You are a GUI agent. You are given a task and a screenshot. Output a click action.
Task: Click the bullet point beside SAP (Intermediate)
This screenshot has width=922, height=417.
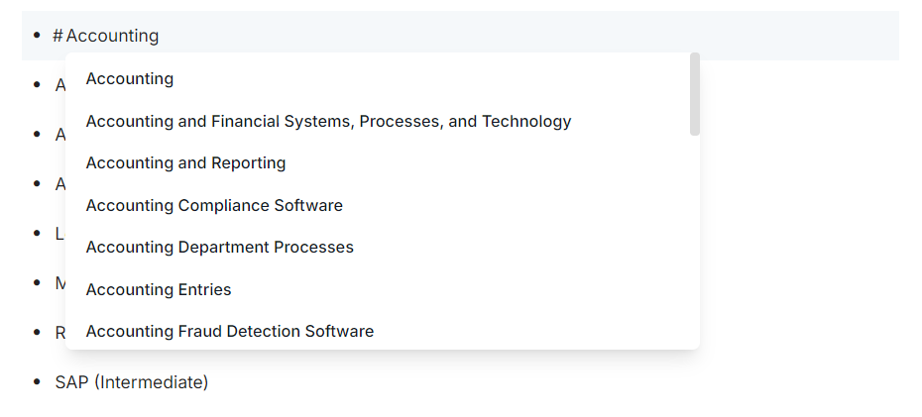tap(37, 382)
